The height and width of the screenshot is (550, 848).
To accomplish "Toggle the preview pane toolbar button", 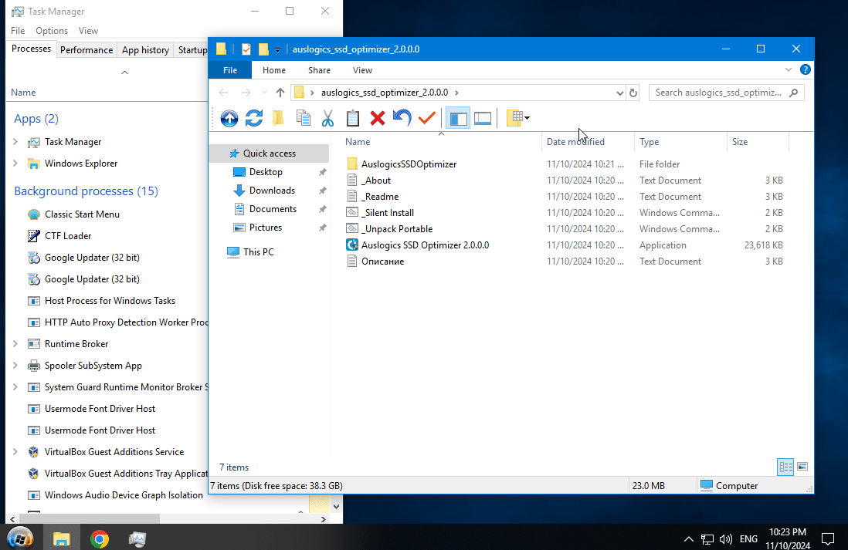I will point(483,118).
